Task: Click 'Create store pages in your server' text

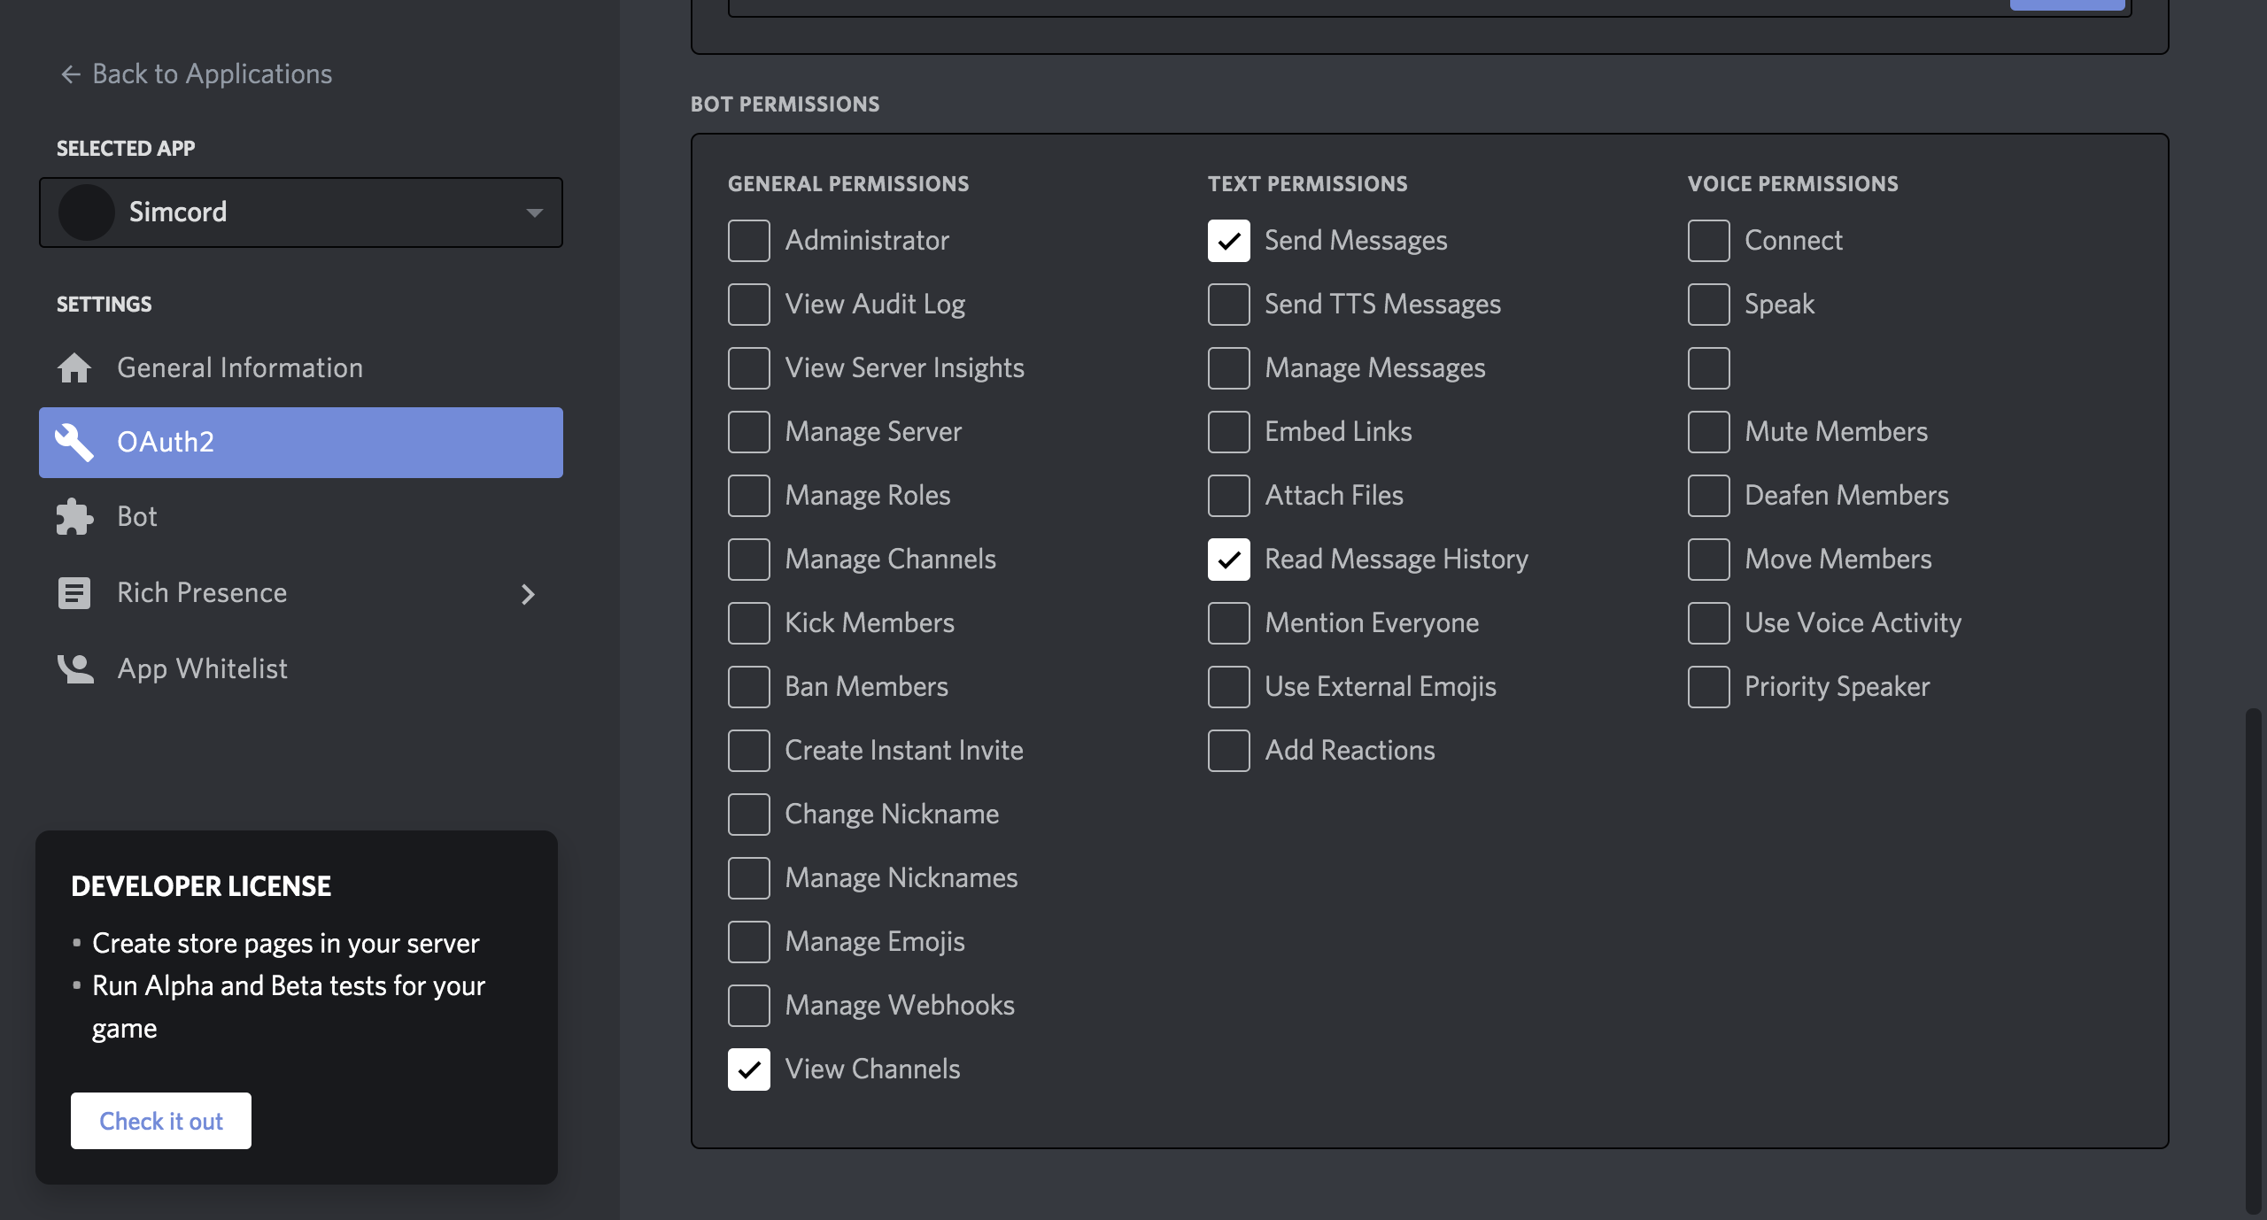Action: coord(285,944)
